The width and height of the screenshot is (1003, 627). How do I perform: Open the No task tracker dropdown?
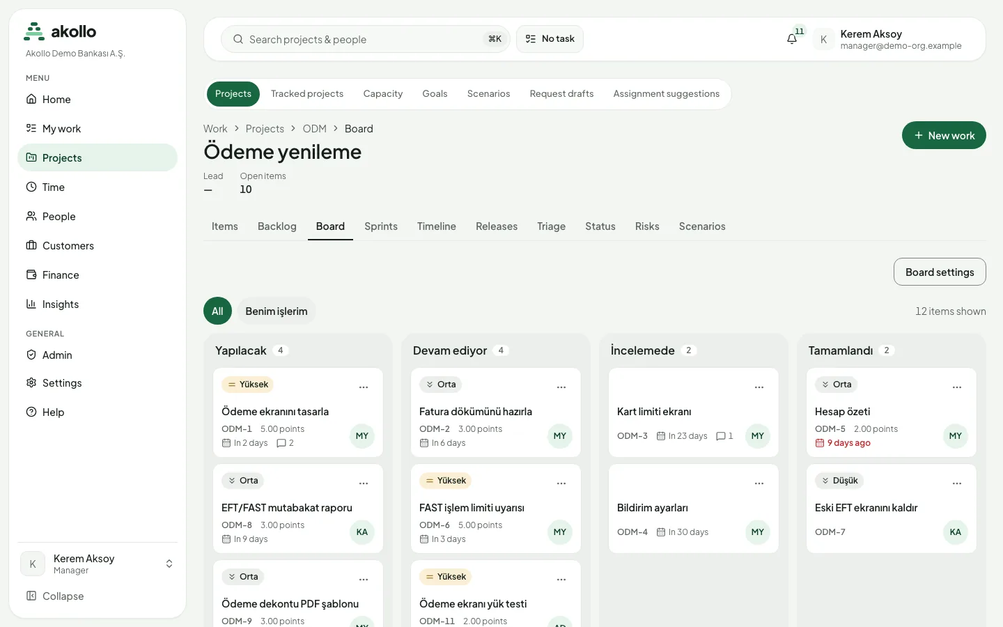tap(550, 39)
